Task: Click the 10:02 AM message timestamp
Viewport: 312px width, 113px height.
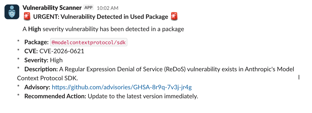Action: click(107, 8)
